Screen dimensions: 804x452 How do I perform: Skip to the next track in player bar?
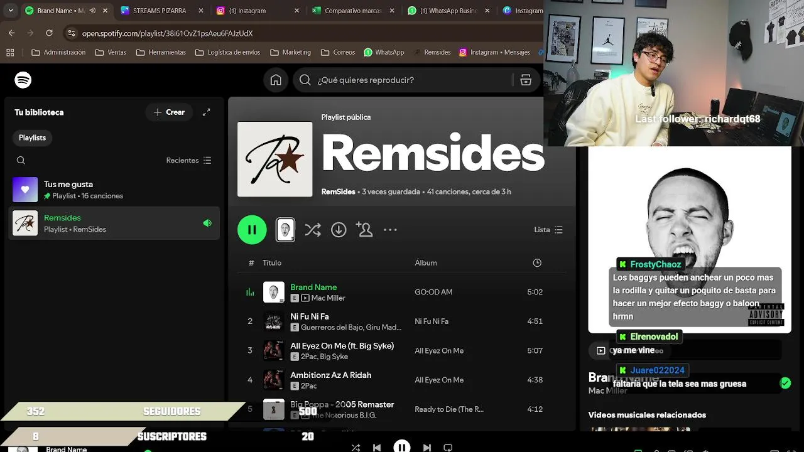pos(427,448)
